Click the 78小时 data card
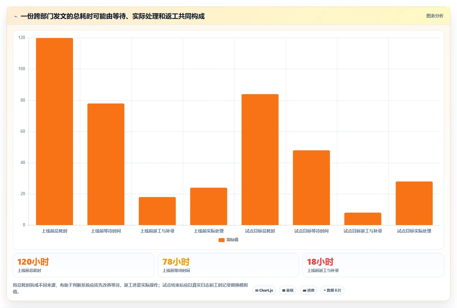This screenshot has width=457, height=308. 228,265
